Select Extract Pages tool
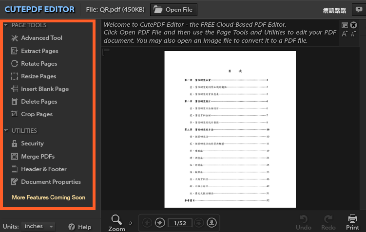Viewport: 366px width, 232px height. tap(35, 51)
